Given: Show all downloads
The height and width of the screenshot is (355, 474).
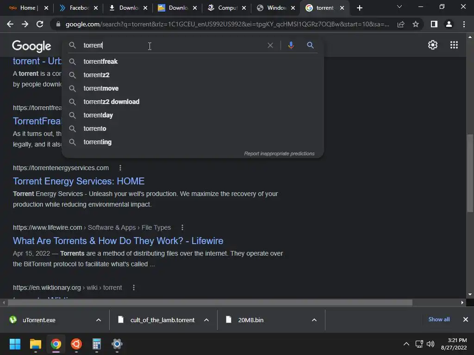Looking at the screenshot, I should pyautogui.click(x=439, y=319).
